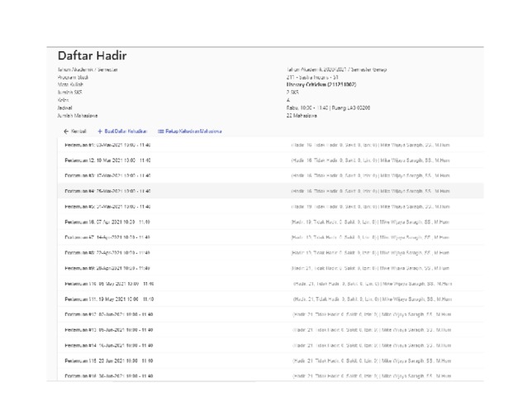Click Pertemuan #12 meeting entry

point(107,314)
